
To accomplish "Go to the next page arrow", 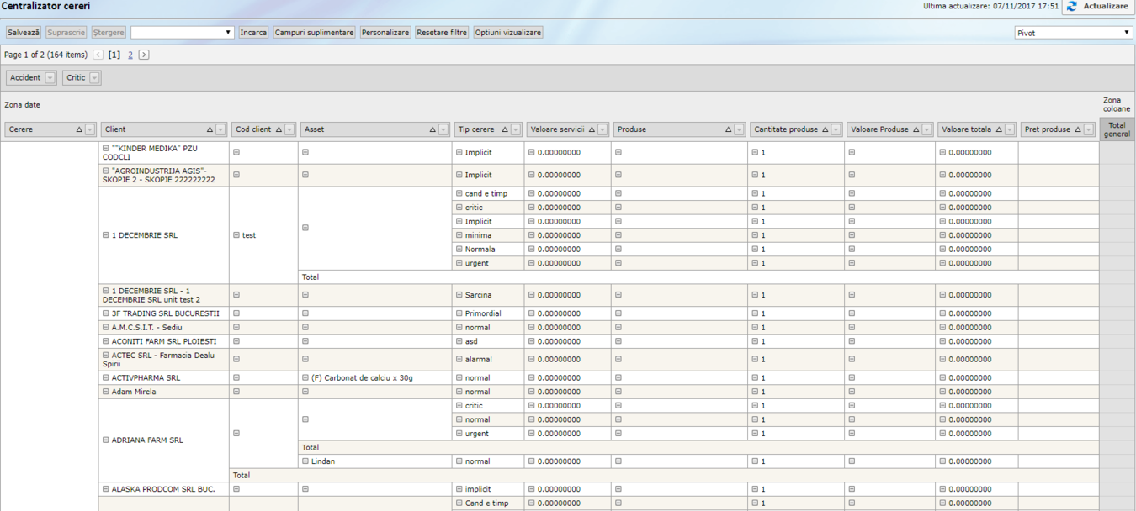I will click(x=144, y=55).
